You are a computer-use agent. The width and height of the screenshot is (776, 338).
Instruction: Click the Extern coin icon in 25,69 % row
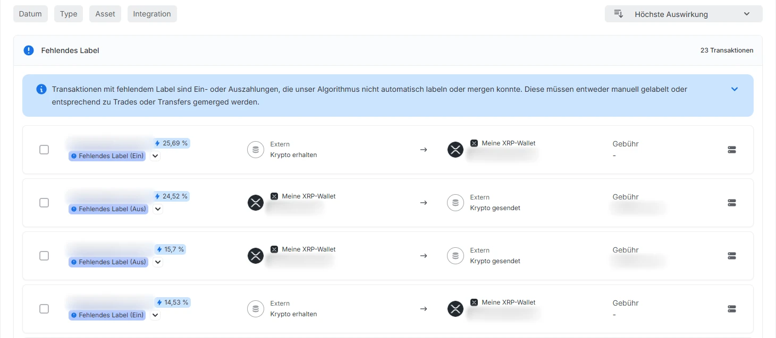click(256, 150)
